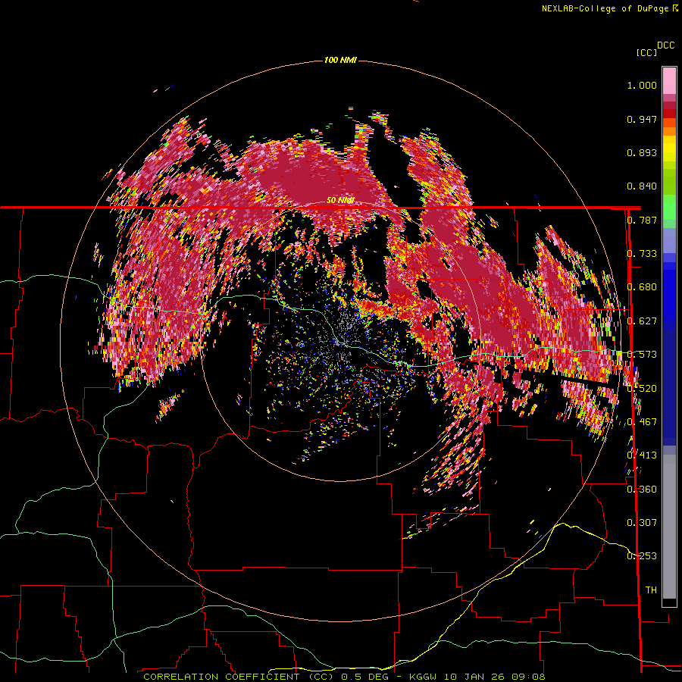
Task: Click the 0.947 color scale value
Action: tap(642, 120)
